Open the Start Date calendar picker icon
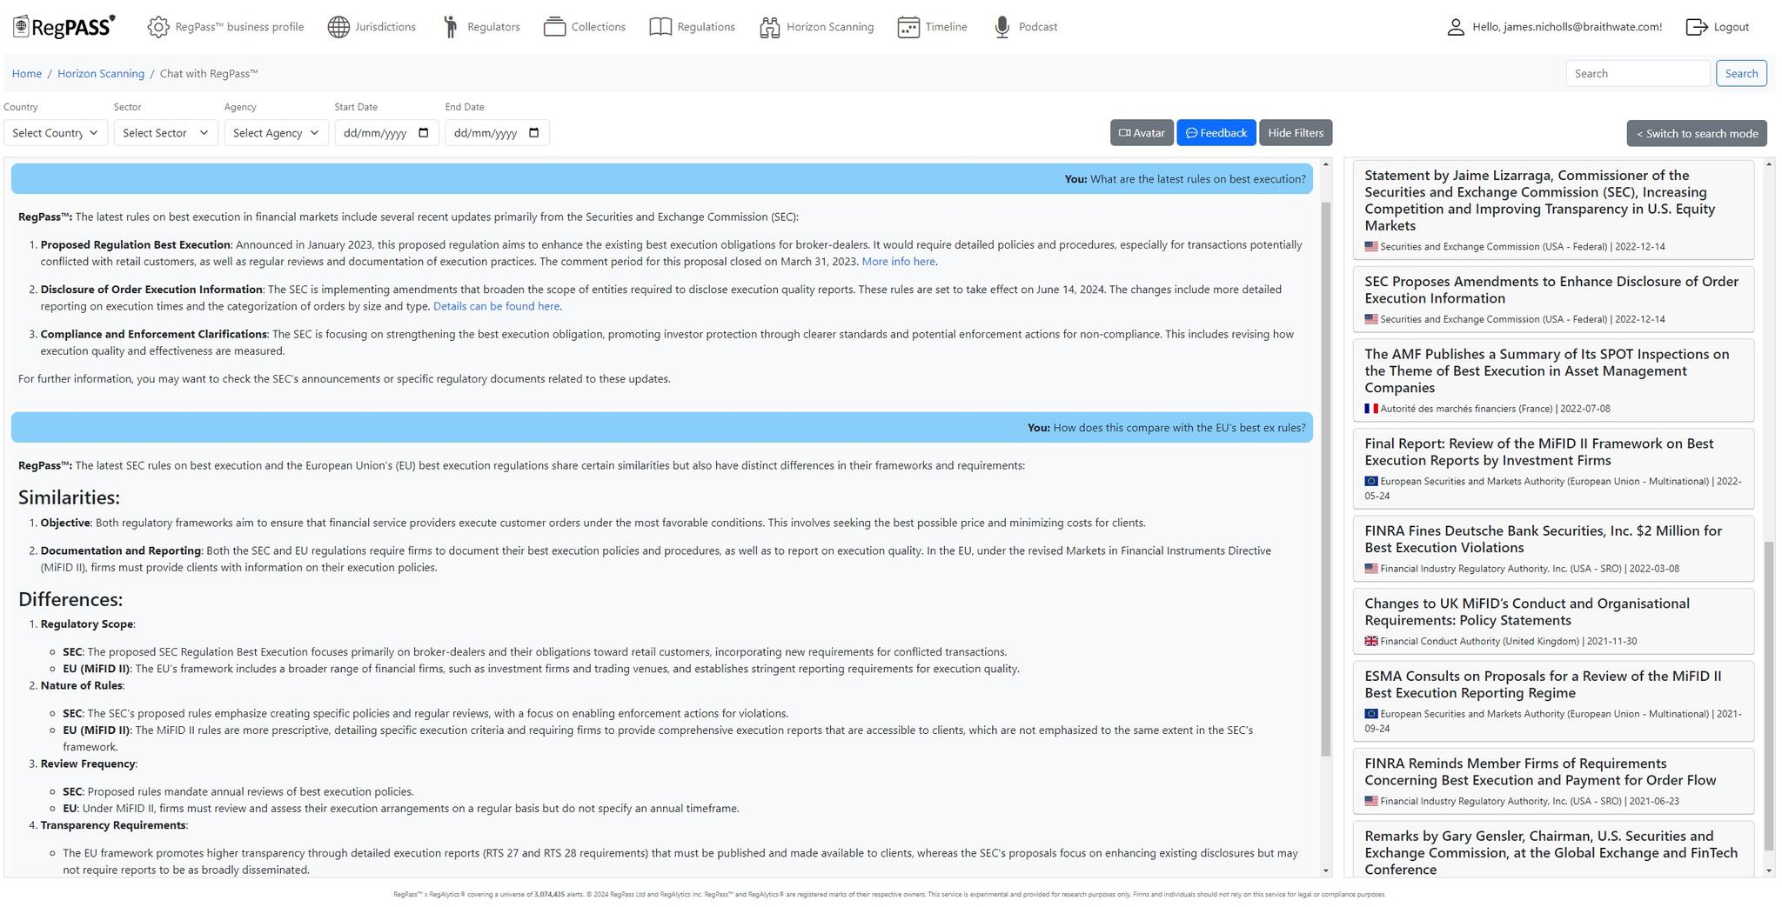The image size is (1782, 907). 424,133
